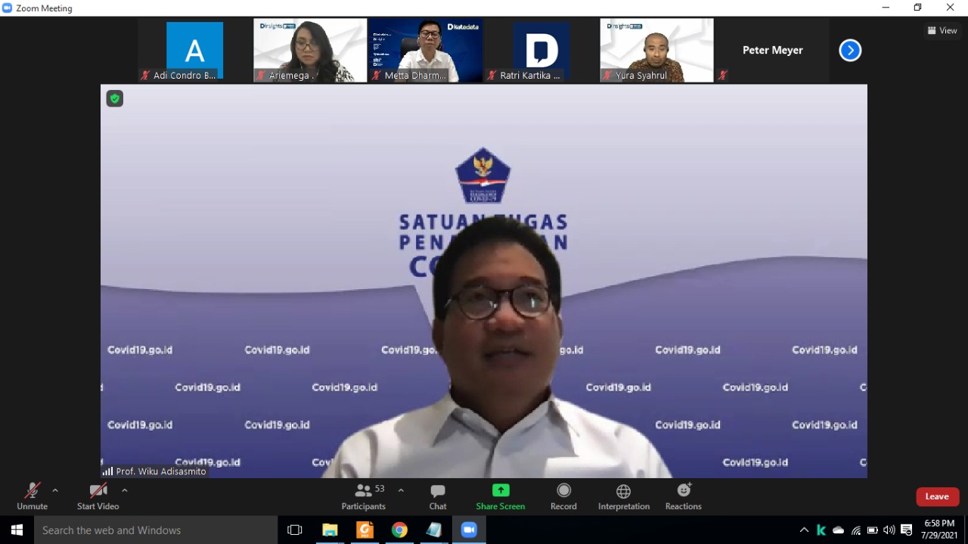Open the Participants panel
The height and width of the screenshot is (544, 968).
tap(364, 496)
